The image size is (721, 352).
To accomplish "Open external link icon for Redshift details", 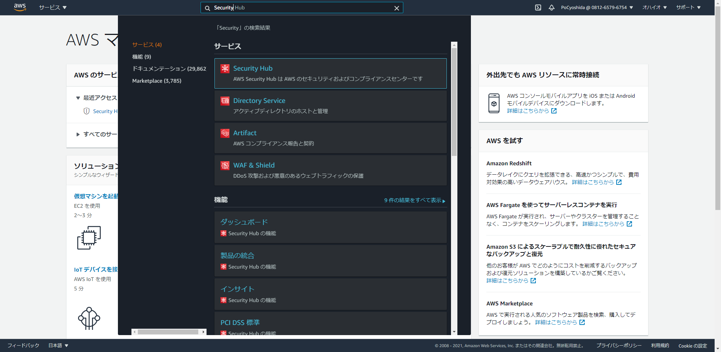I will [x=619, y=182].
